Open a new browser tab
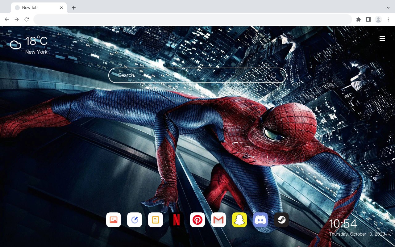This screenshot has height=247, width=395. coord(73,8)
